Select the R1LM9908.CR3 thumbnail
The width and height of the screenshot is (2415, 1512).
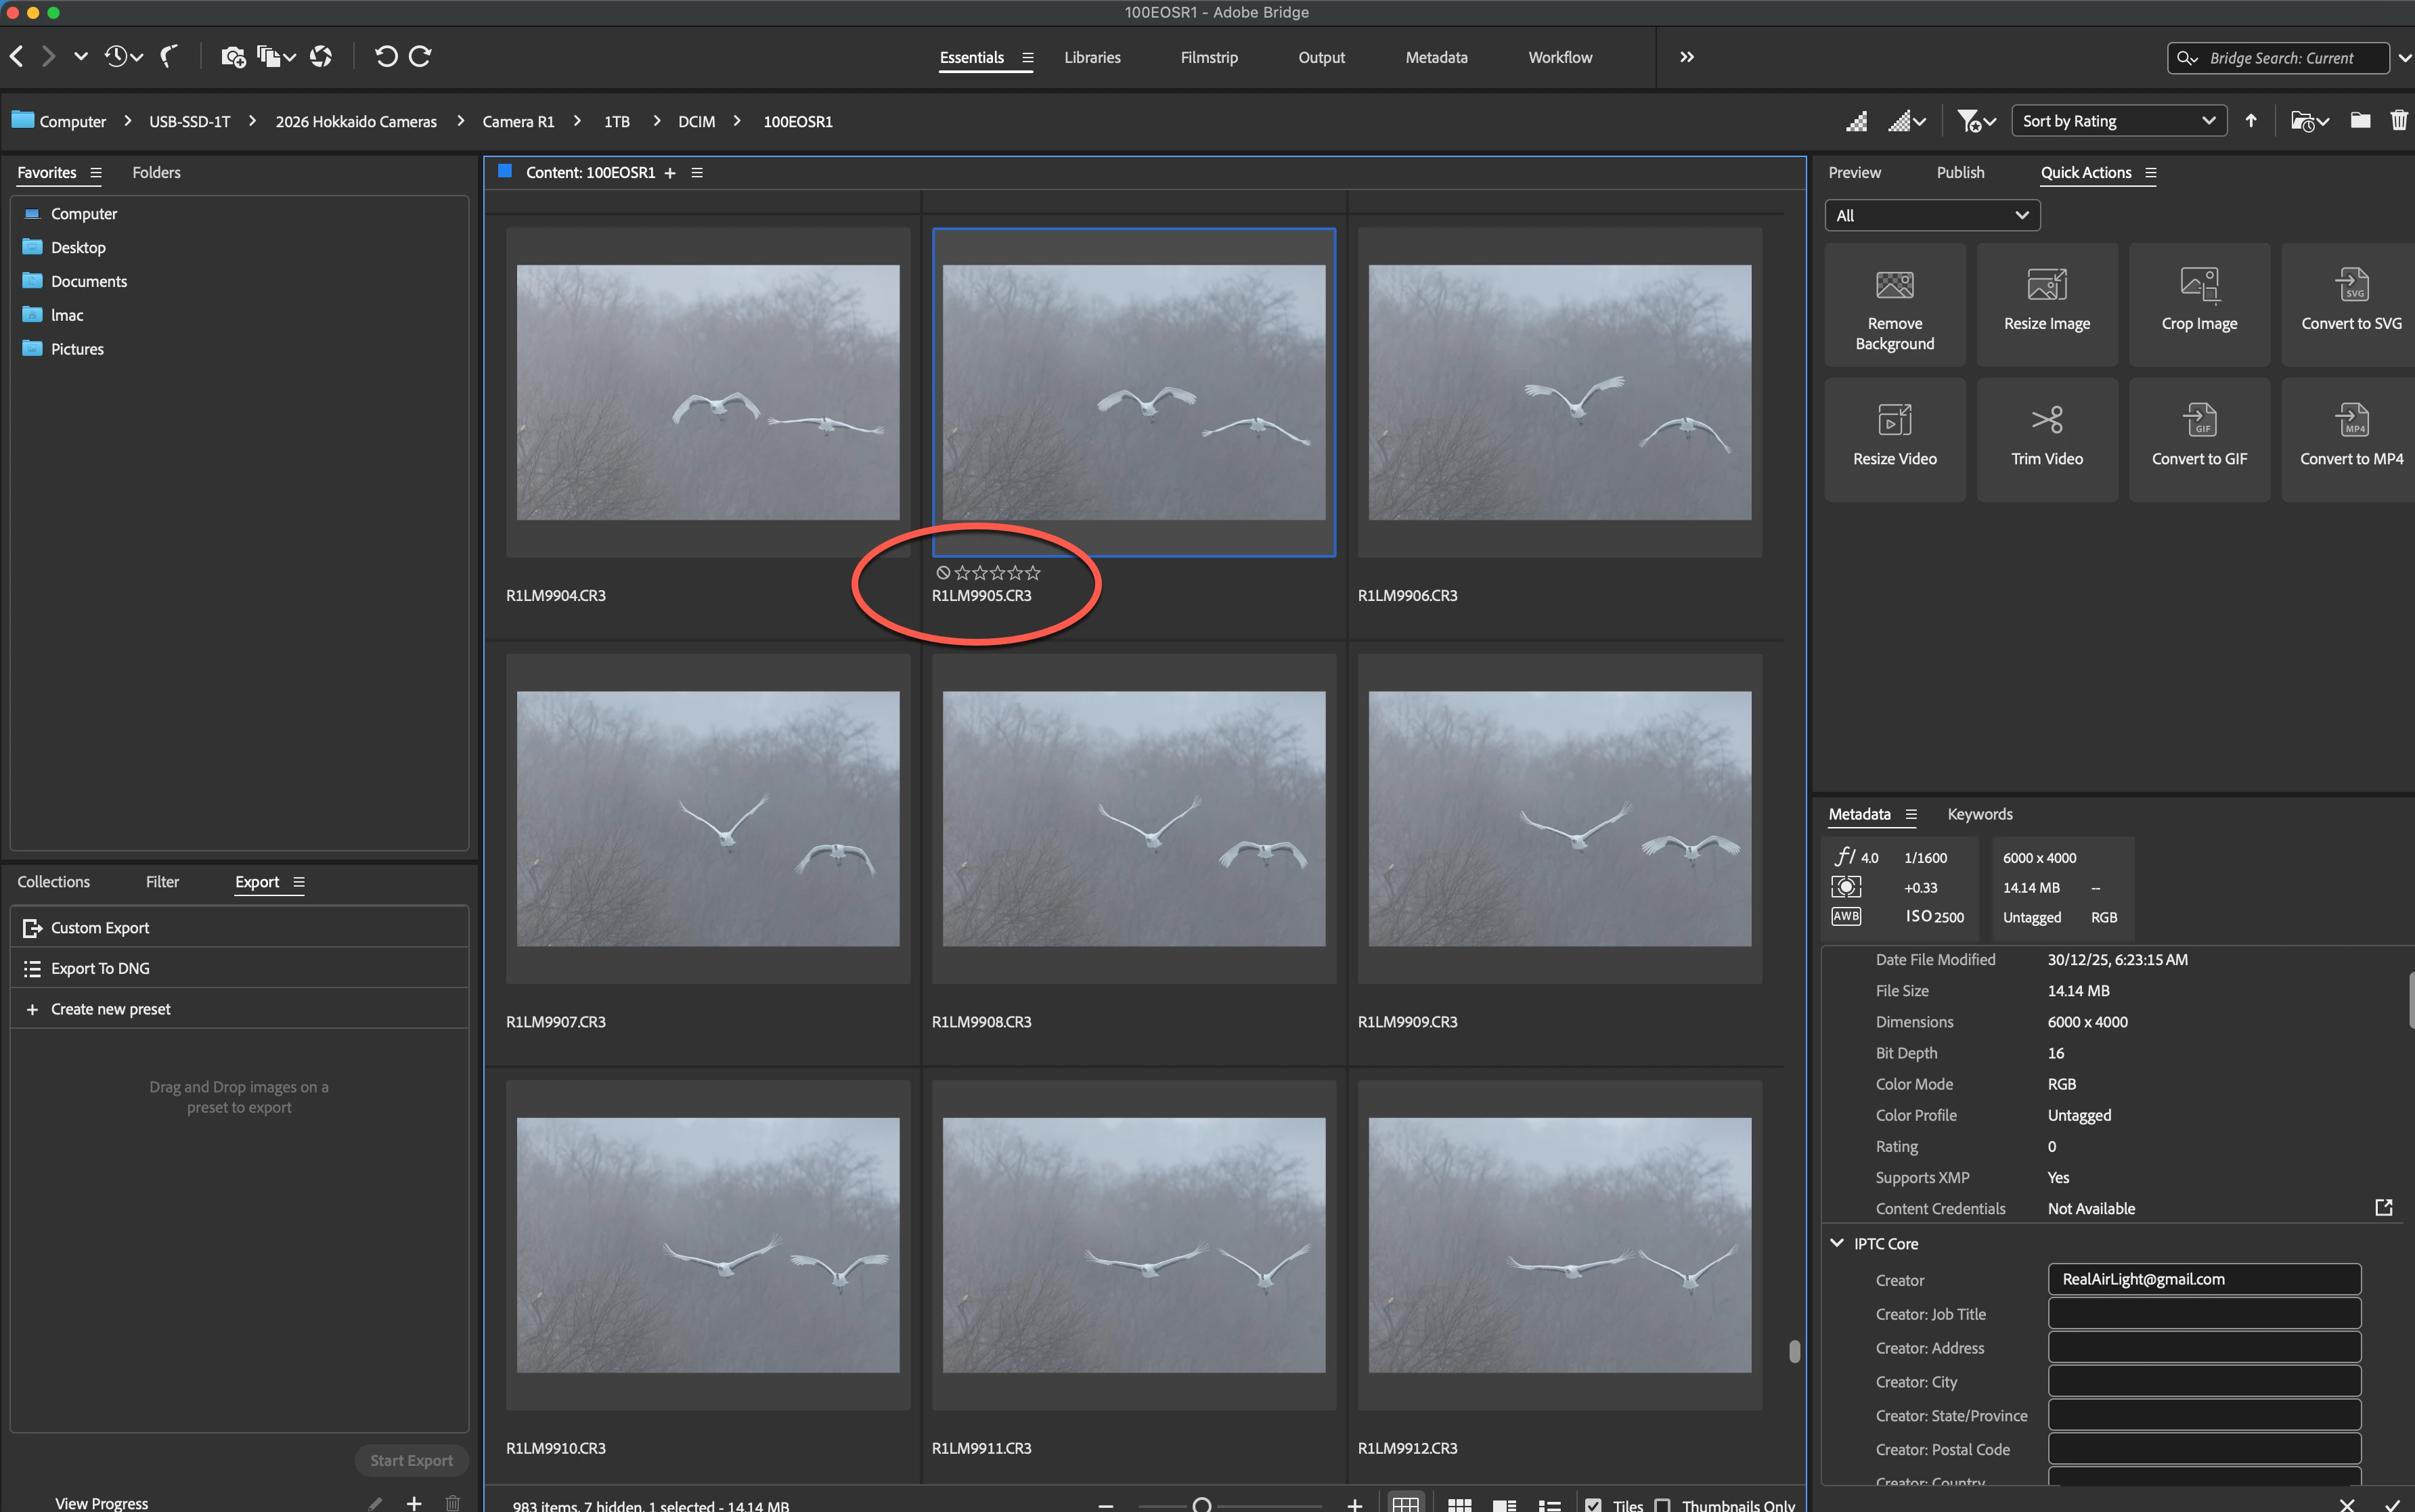click(x=1133, y=819)
